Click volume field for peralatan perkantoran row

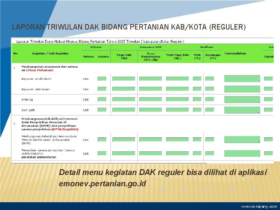102,153
